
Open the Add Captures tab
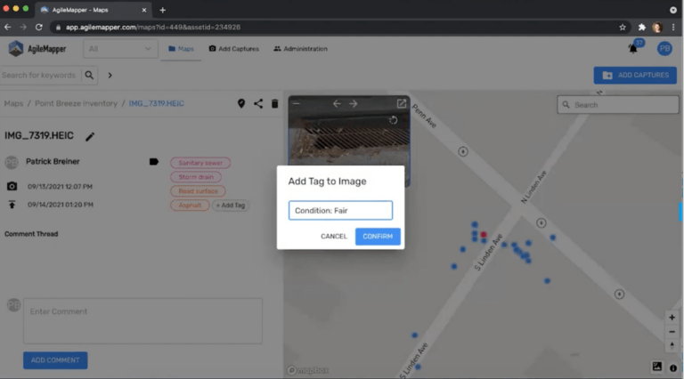point(234,49)
